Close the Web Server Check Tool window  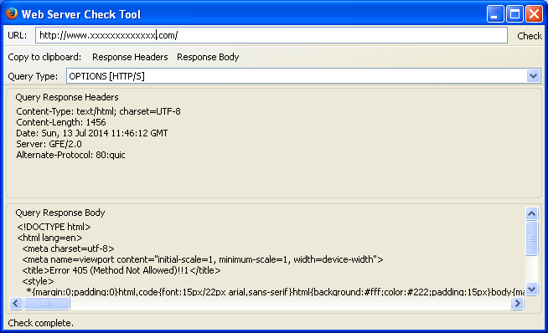pos(534,14)
